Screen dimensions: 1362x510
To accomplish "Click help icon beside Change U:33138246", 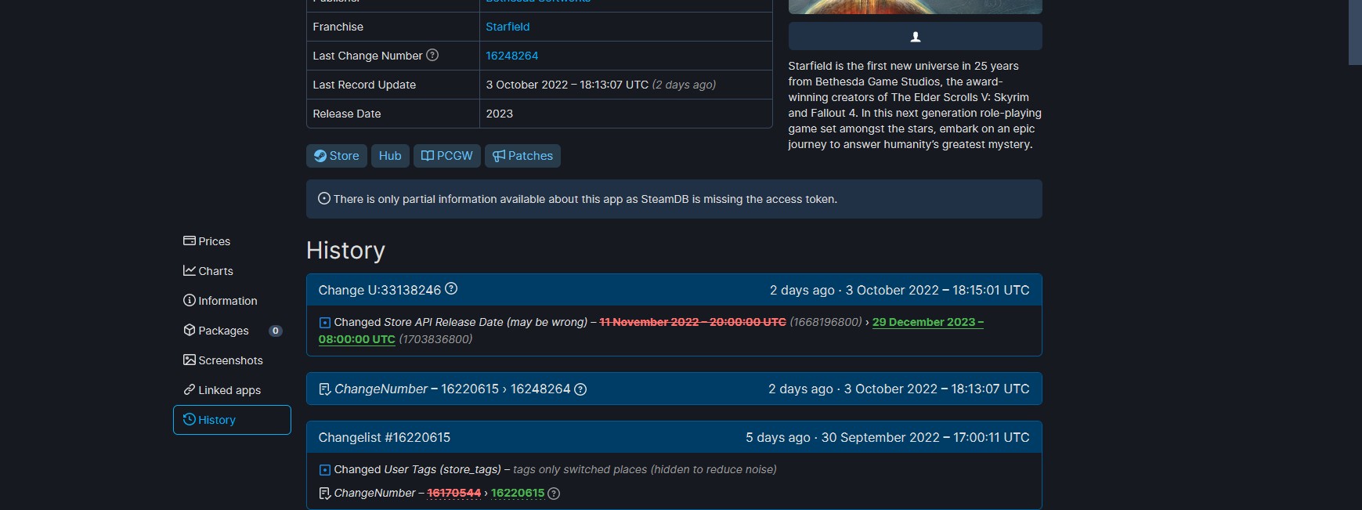I will (451, 289).
